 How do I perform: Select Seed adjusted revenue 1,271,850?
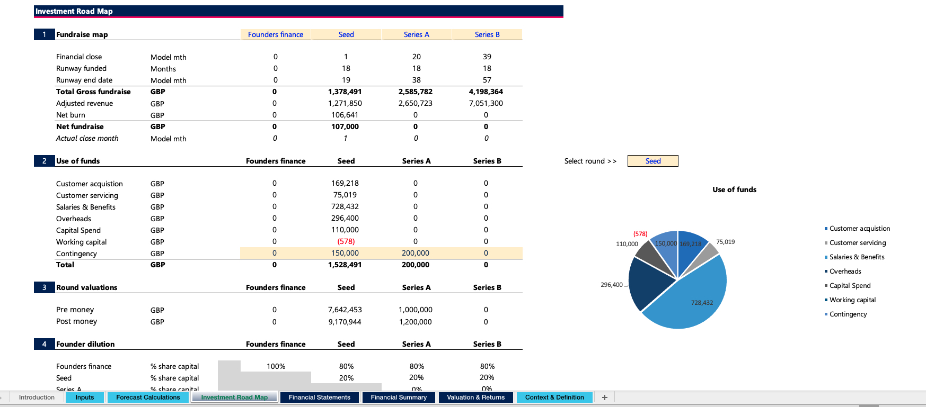click(x=345, y=103)
